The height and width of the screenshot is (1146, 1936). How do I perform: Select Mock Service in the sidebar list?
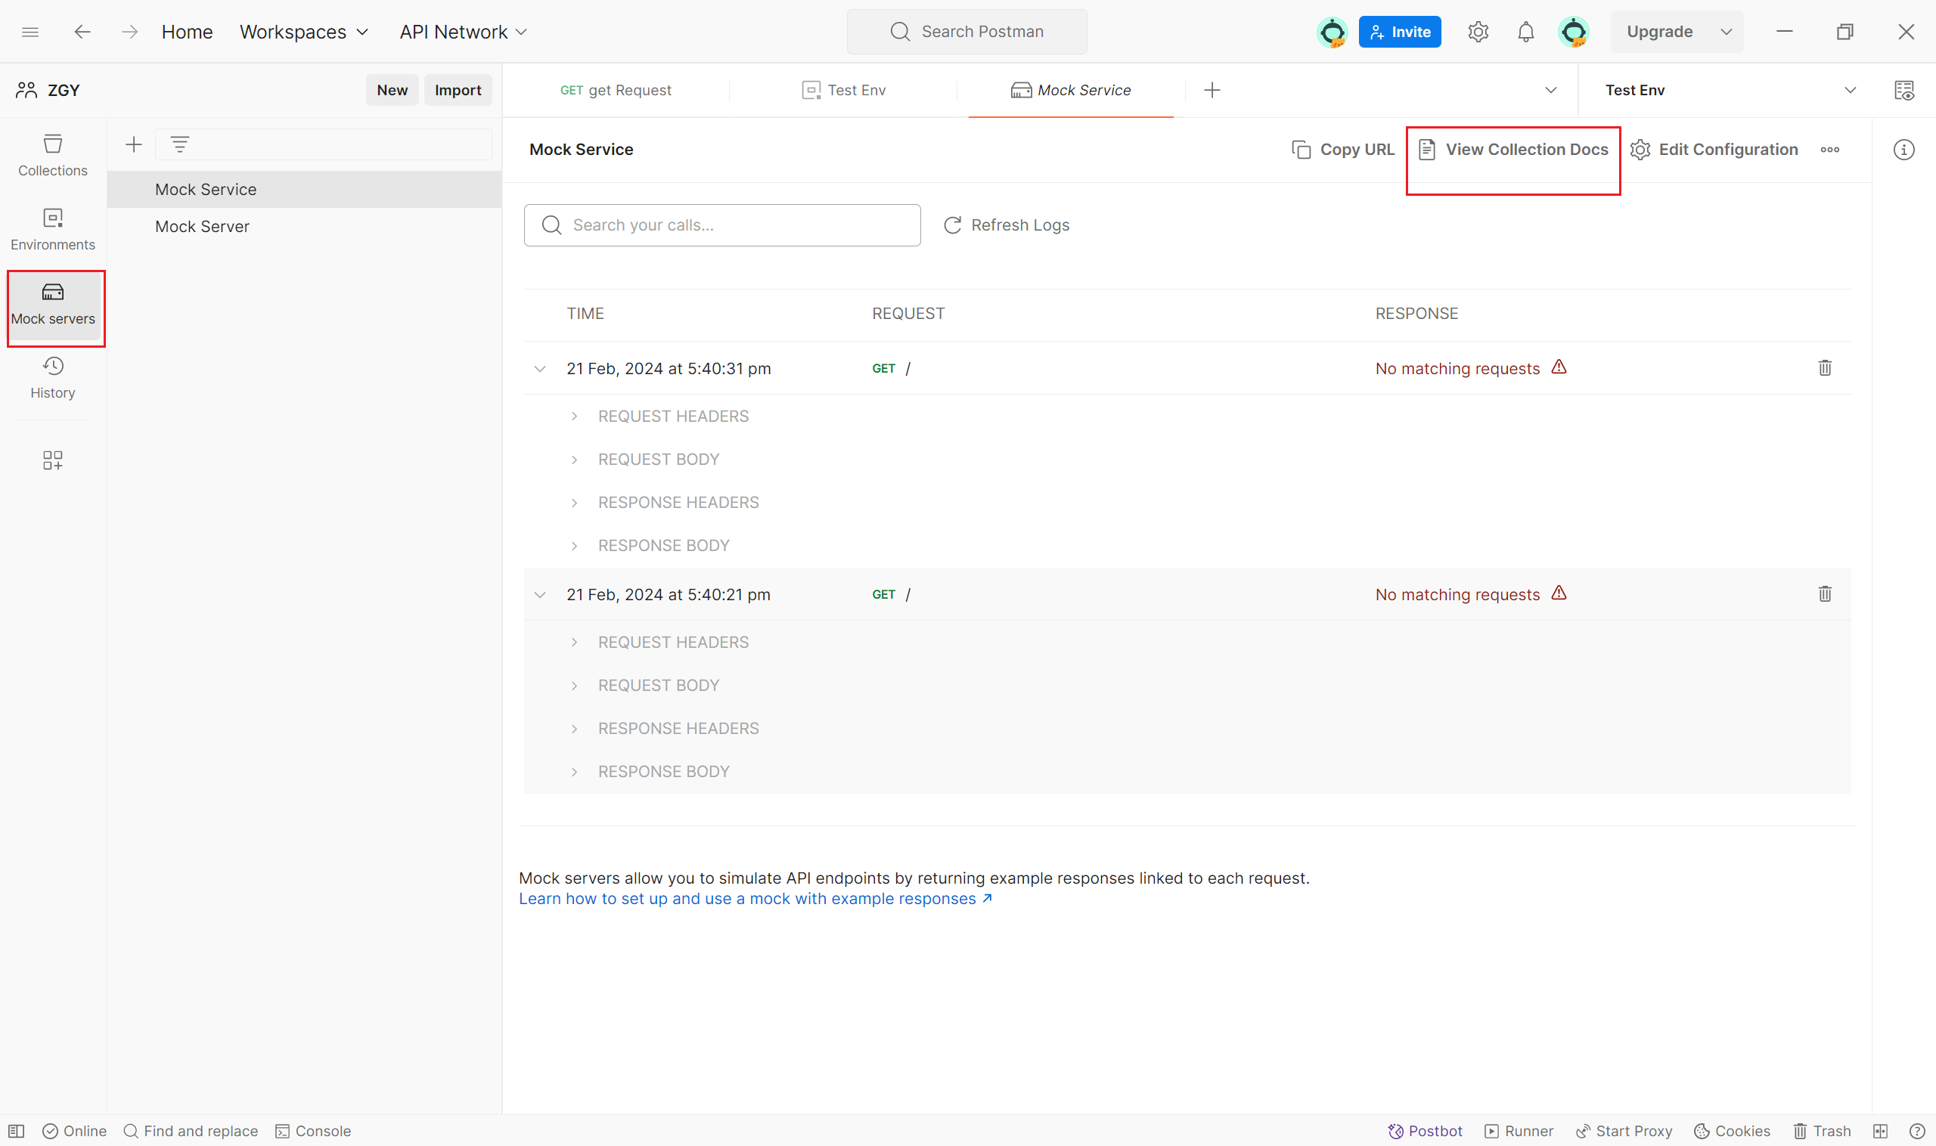tap(304, 189)
